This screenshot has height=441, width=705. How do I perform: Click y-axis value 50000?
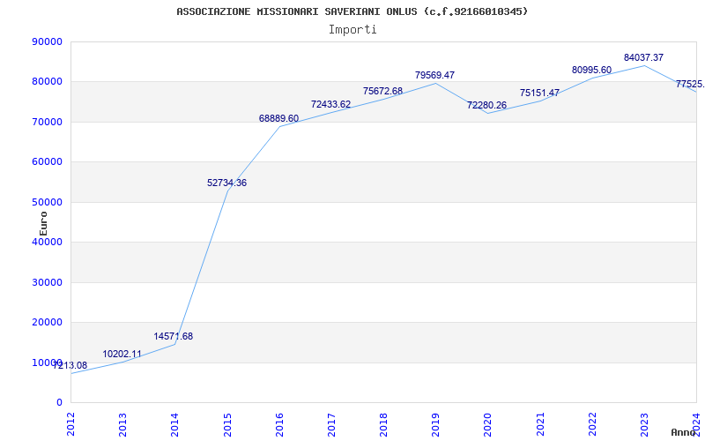(47, 202)
